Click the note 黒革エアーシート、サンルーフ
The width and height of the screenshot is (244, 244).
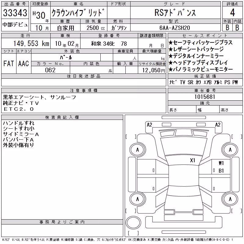coord(40,97)
